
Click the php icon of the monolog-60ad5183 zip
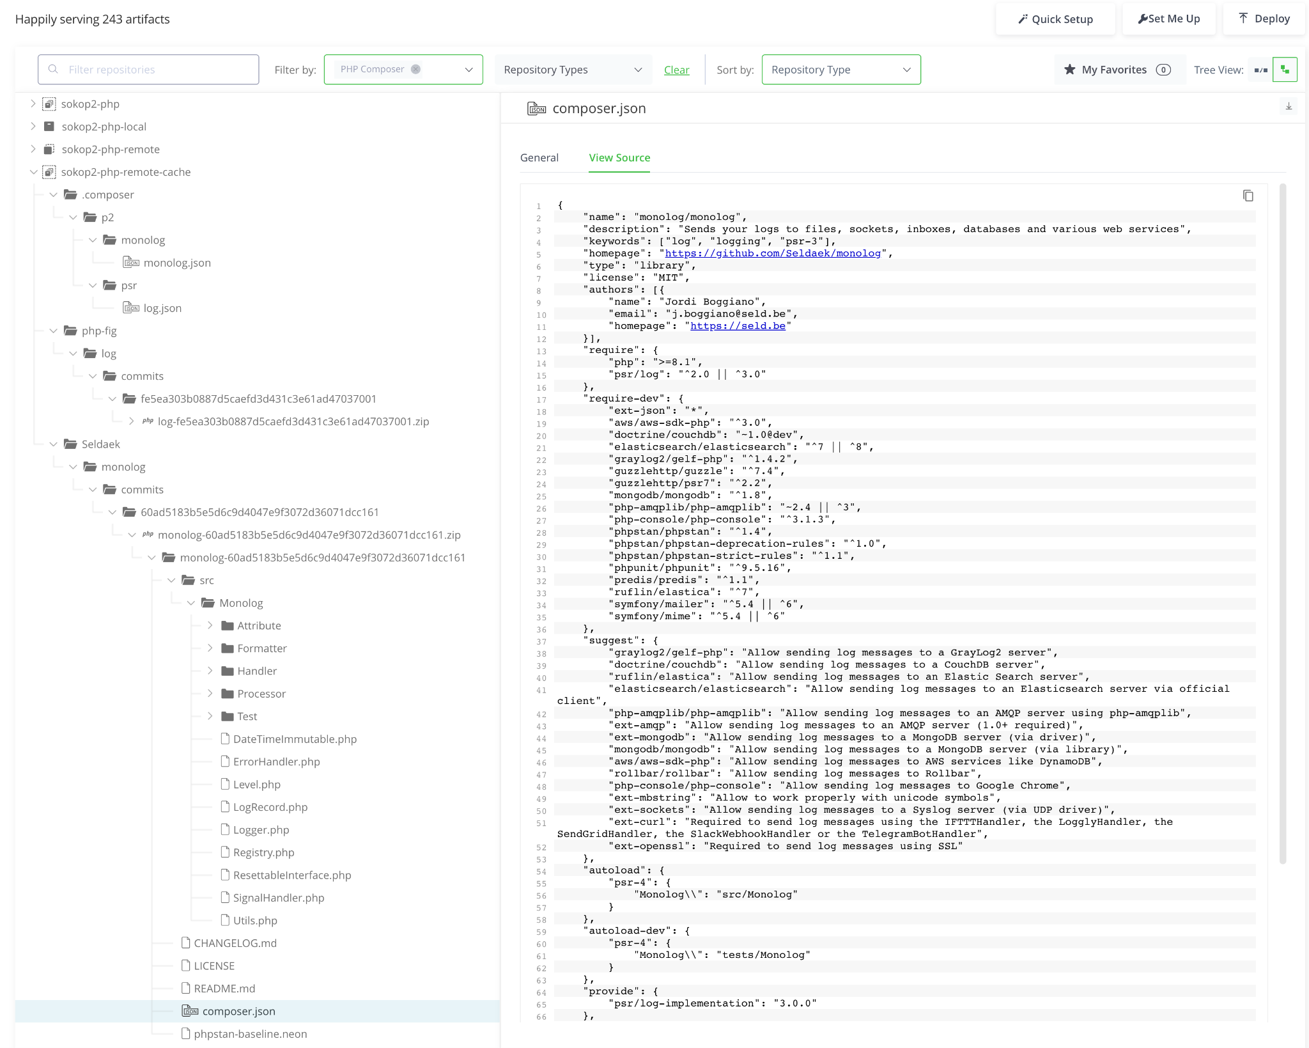[148, 535]
